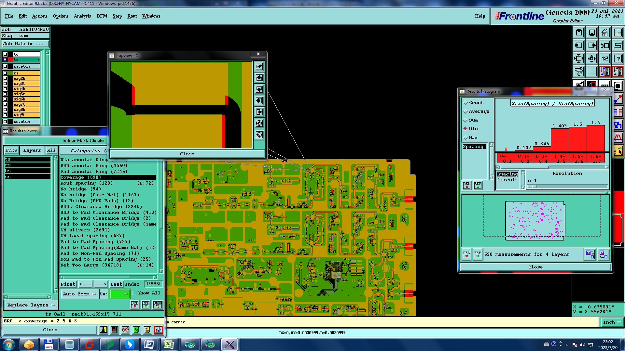625x351 pixels.
Task: Click the previous view back-arrow icon
Action: (x=604, y=45)
